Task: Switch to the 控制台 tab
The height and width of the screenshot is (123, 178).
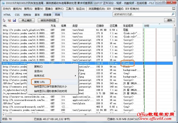Action: pos(27,15)
